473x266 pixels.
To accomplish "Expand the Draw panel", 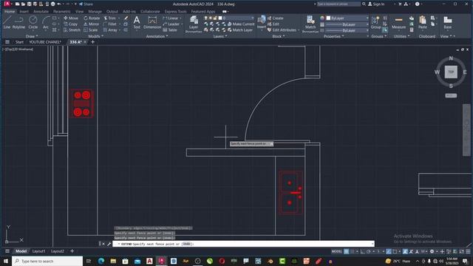I will [32, 36].
